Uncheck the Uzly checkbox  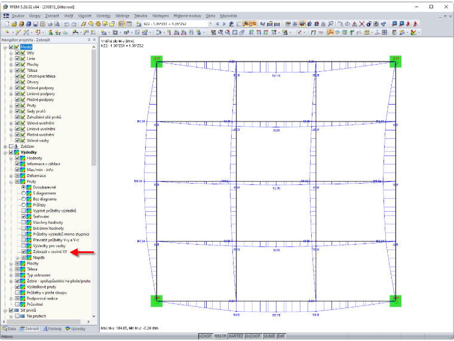17,53
